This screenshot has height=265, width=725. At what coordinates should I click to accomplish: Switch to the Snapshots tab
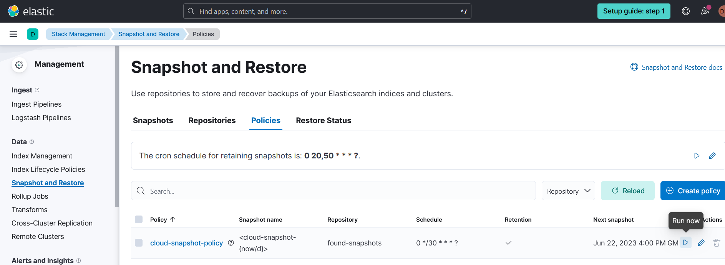153,120
